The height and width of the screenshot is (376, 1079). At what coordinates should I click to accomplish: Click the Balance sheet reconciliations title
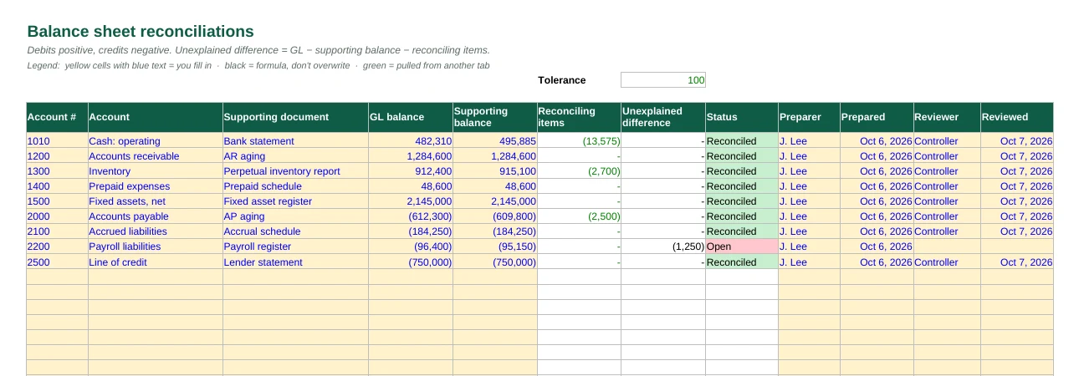[141, 32]
